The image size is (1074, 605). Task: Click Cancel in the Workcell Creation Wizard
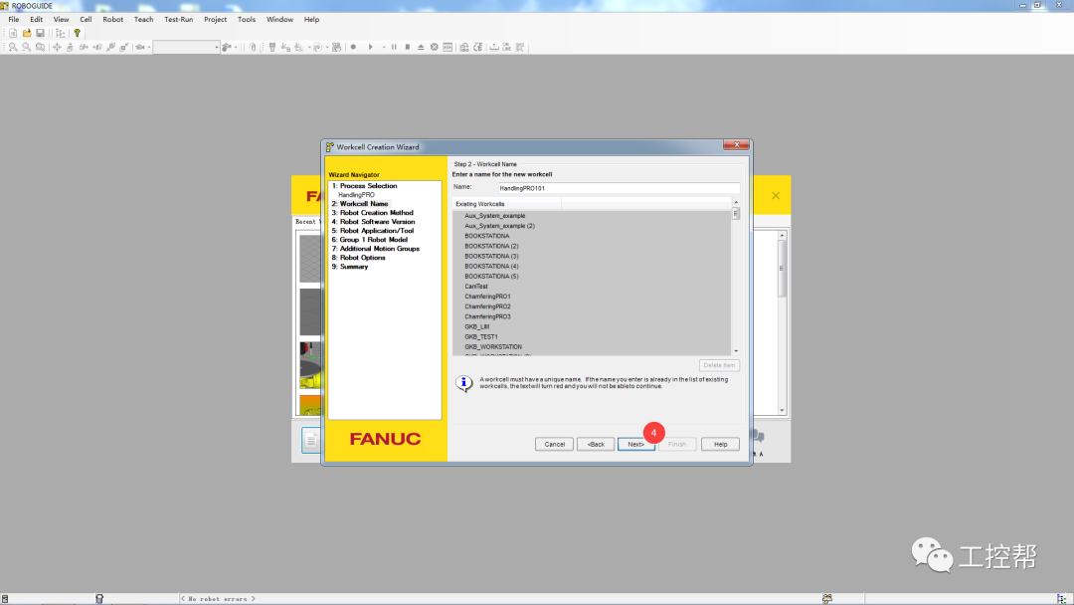(554, 444)
